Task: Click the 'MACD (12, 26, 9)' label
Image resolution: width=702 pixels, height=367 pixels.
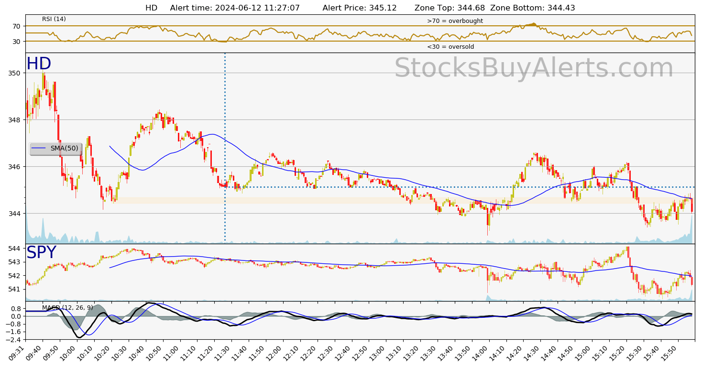Action: click(x=67, y=308)
